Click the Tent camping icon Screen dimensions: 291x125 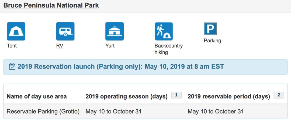point(16,31)
